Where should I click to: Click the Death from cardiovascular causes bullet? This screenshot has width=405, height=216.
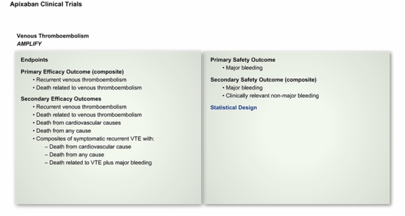point(78,122)
